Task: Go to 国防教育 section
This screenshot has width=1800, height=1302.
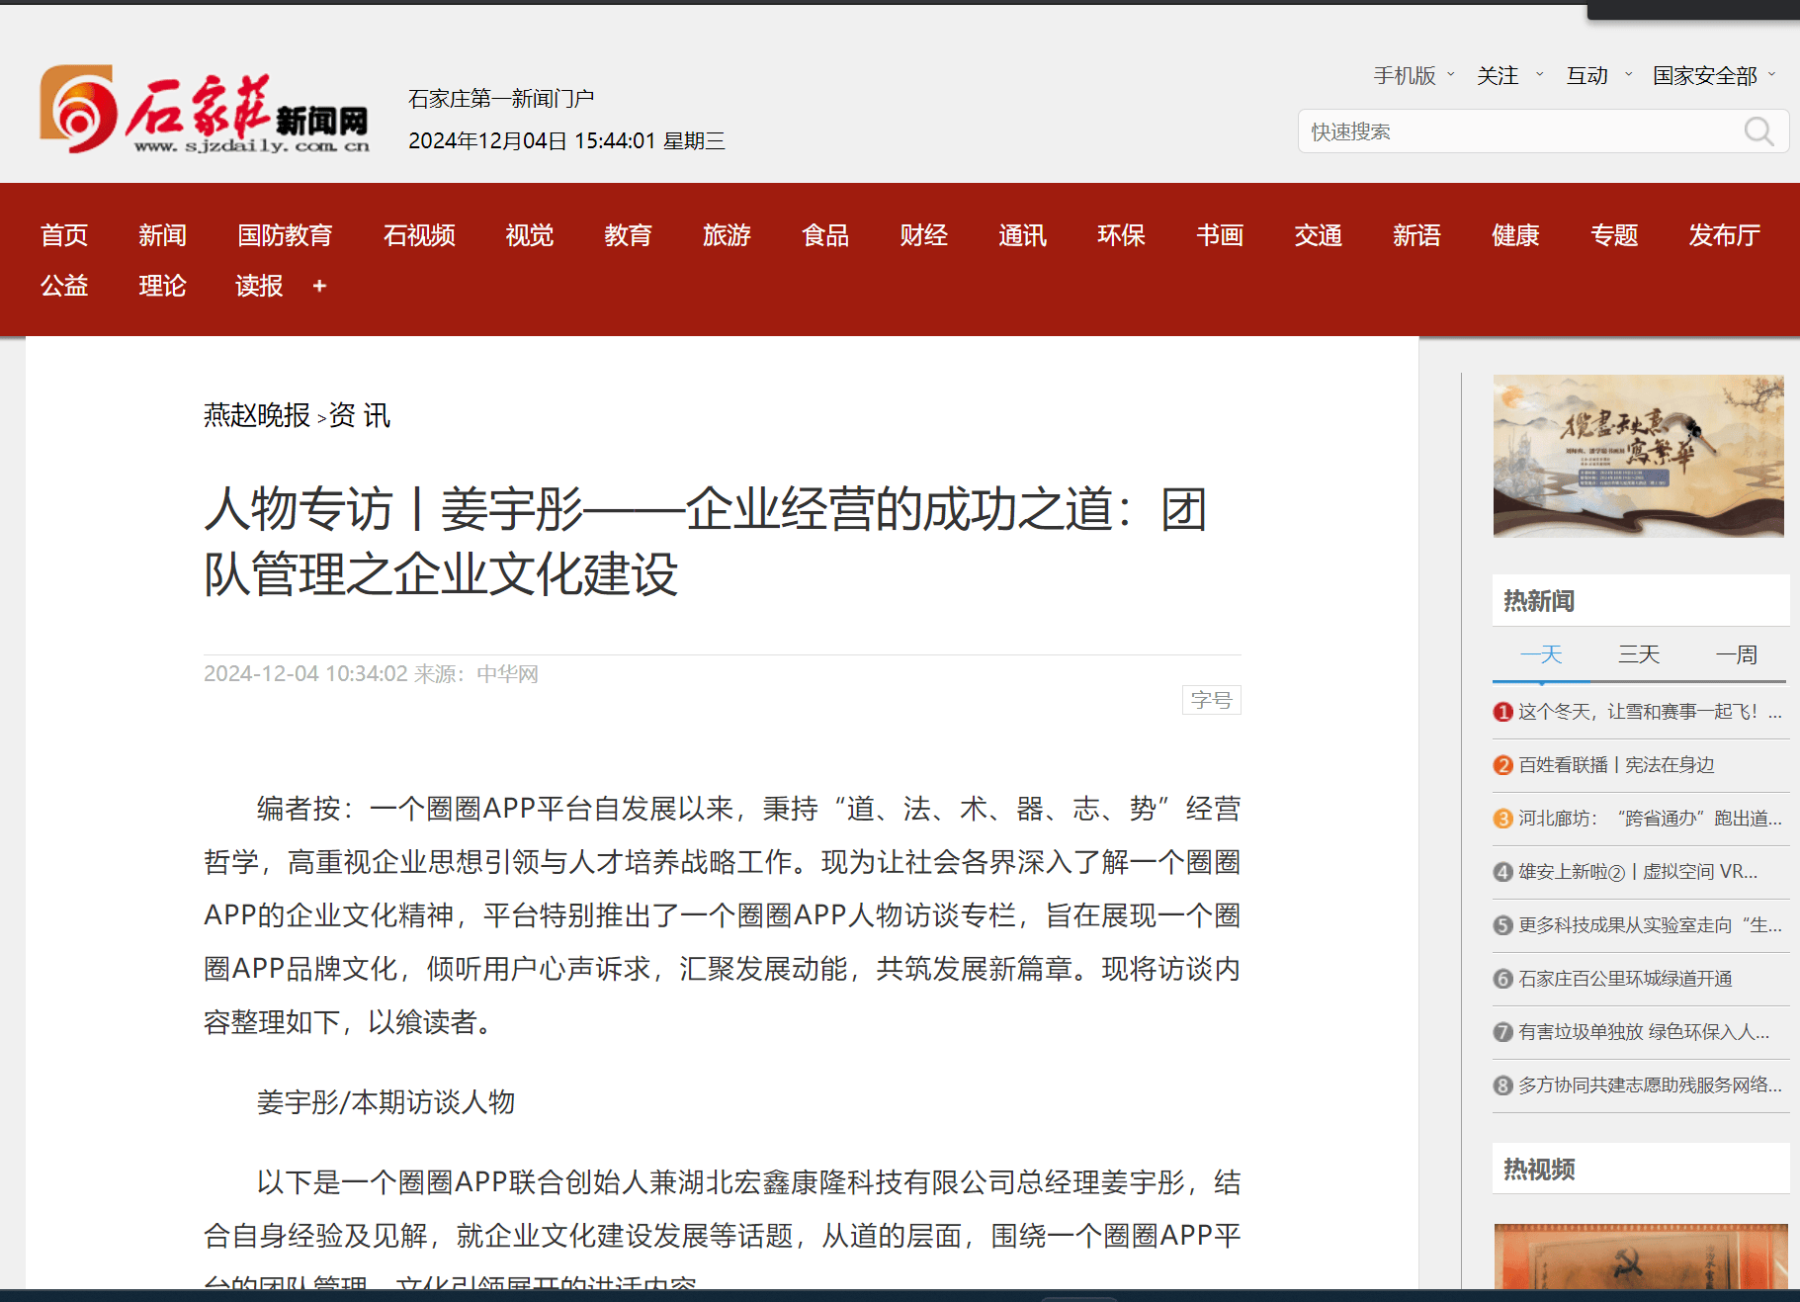Action: [x=285, y=235]
